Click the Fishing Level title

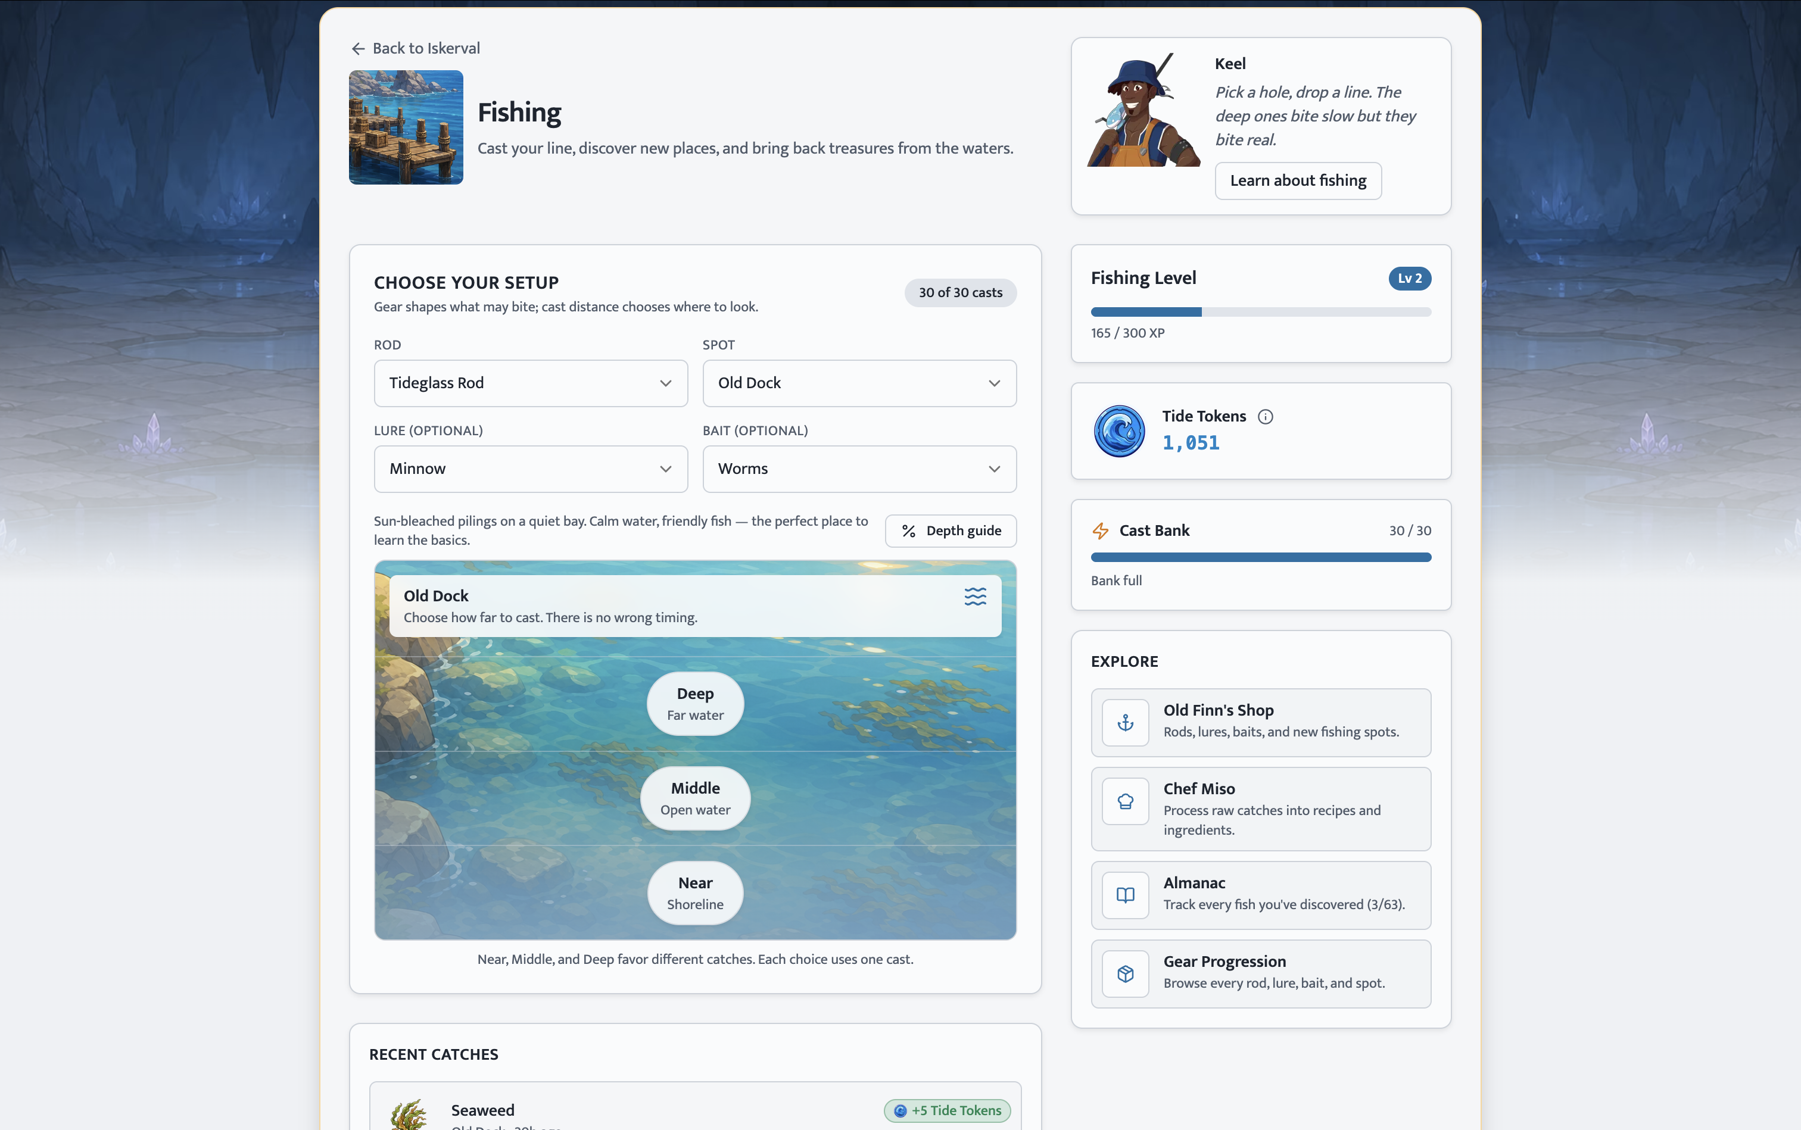coord(1143,278)
